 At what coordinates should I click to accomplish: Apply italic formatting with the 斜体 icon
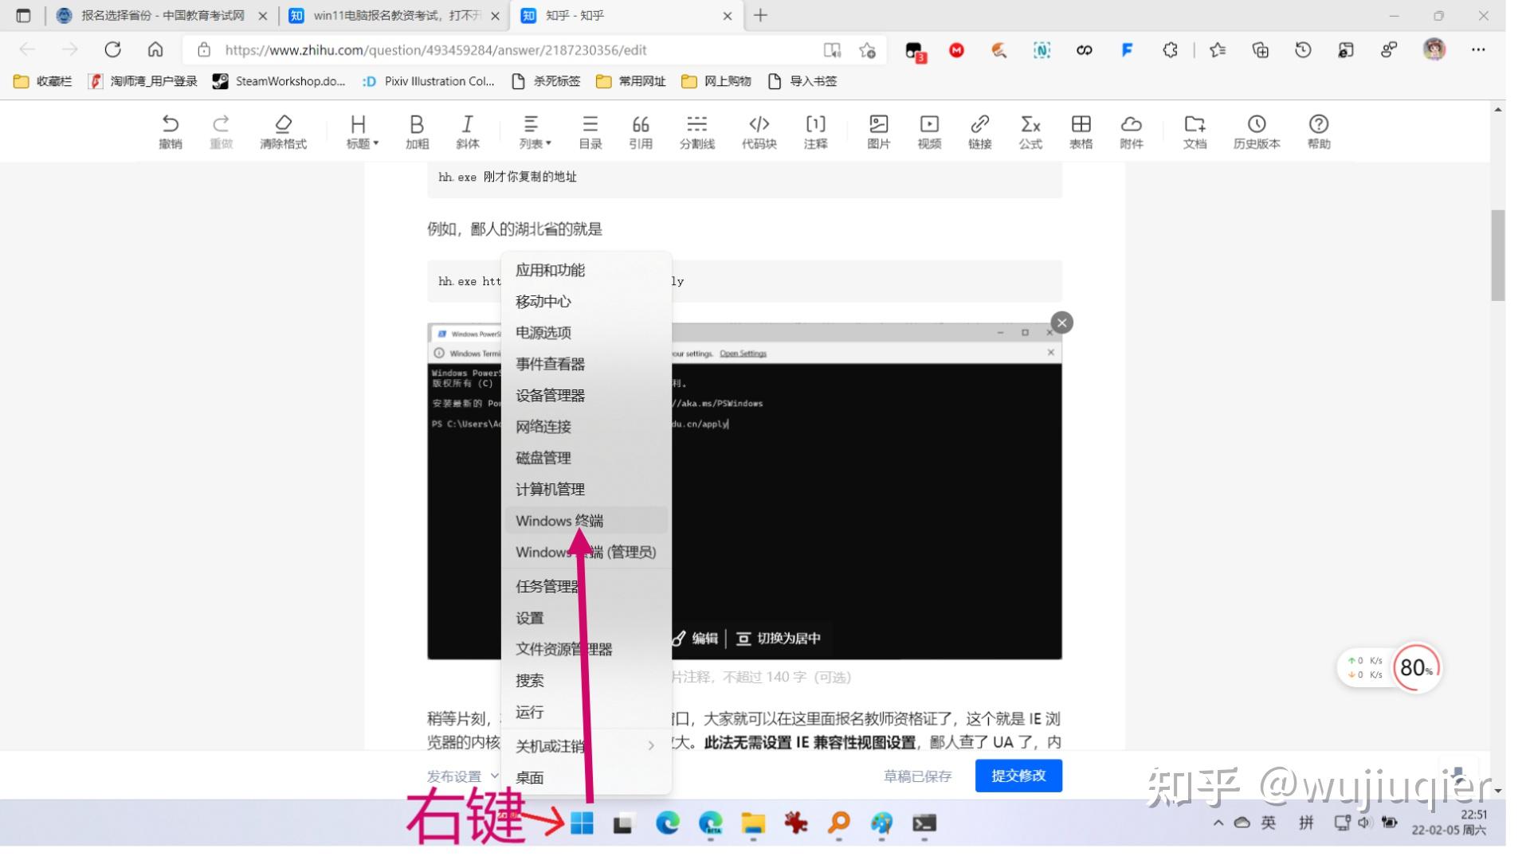click(x=467, y=131)
